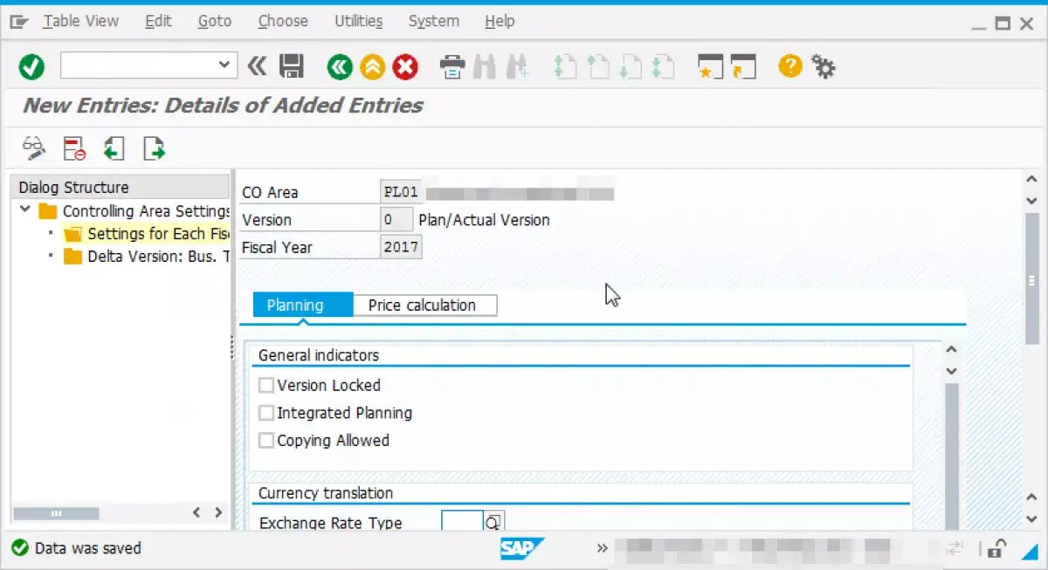Screen dimensions: 1048x570
Task: Open the Help menu
Action: [x=500, y=21]
